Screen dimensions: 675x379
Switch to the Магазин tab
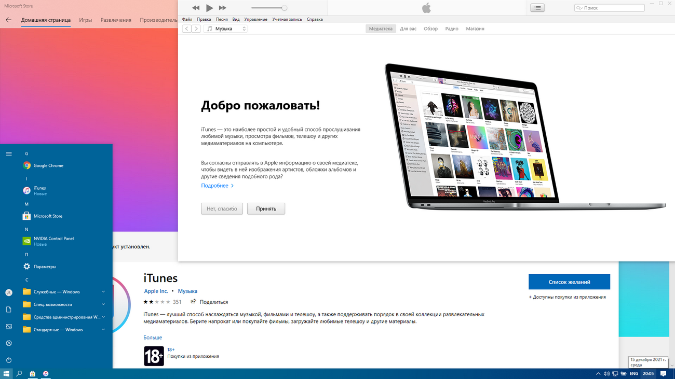(475, 29)
